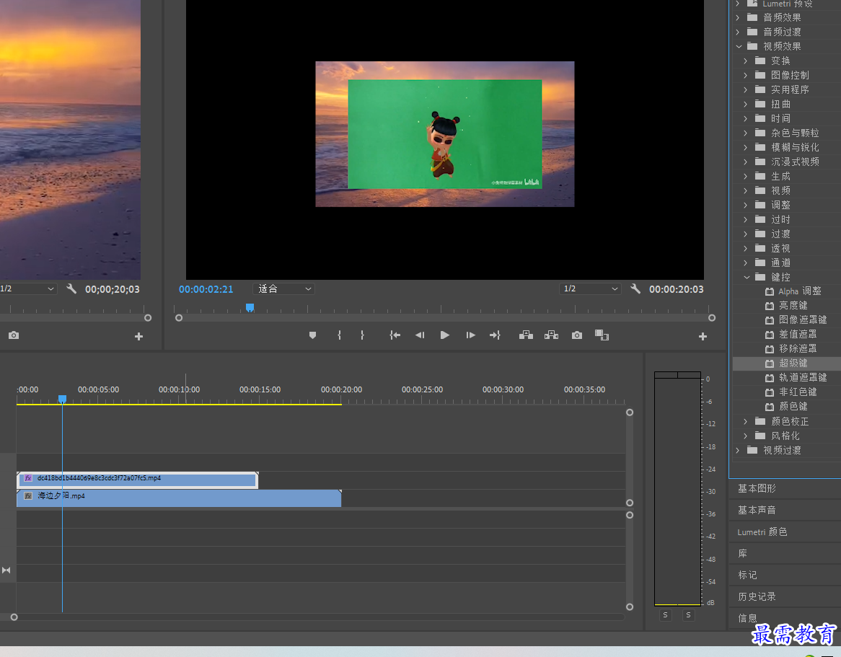The height and width of the screenshot is (657, 841).
Task: Open Program monitor wrench settings
Action: pyautogui.click(x=635, y=288)
